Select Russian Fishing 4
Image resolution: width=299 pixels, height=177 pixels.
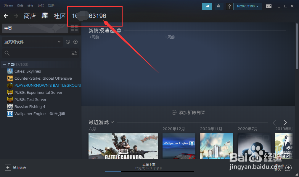(x=30, y=107)
